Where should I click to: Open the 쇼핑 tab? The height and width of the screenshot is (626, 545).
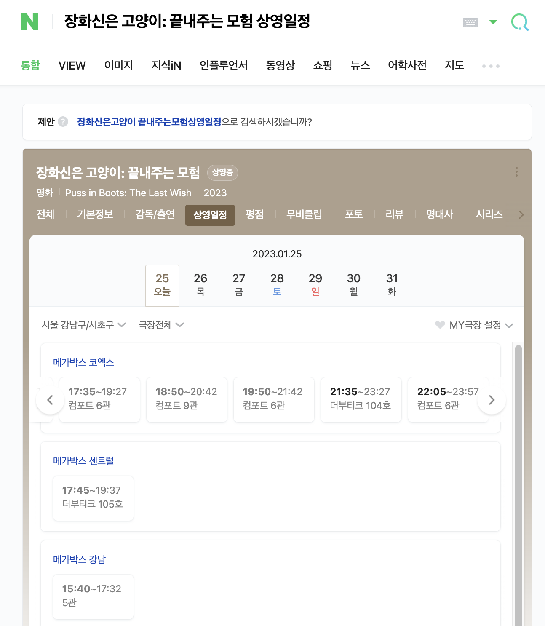[323, 65]
